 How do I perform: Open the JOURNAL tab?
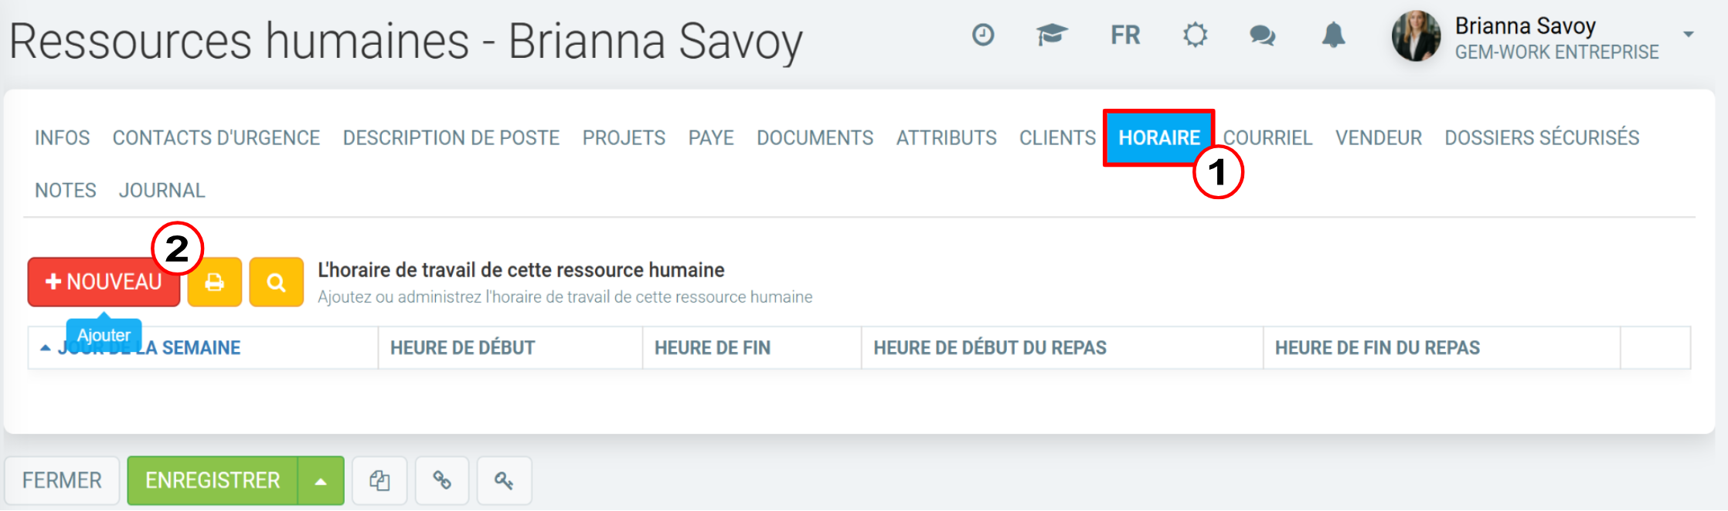pos(162,191)
